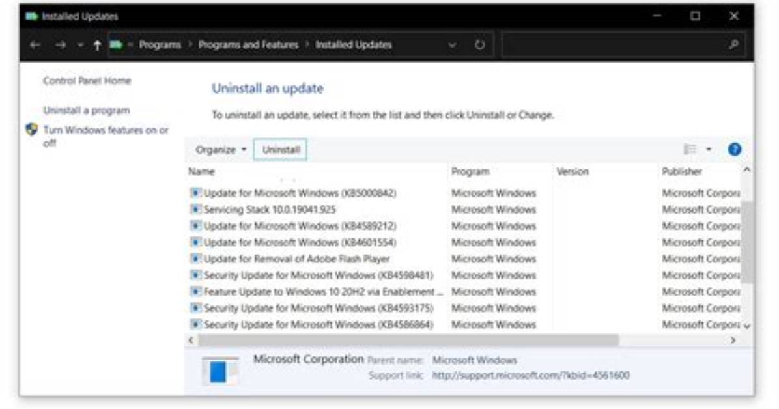The width and height of the screenshot is (779, 409).
Task: Expand the address bar history dropdown
Action: click(x=452, y=45)
